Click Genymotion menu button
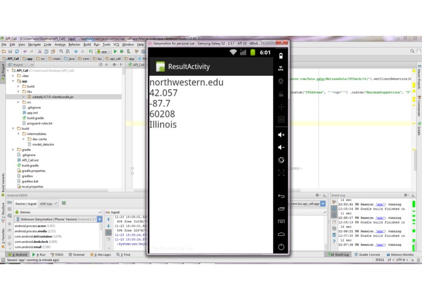Image resolution: width=422 pixels, height=300 pixels. click(281, 222)
